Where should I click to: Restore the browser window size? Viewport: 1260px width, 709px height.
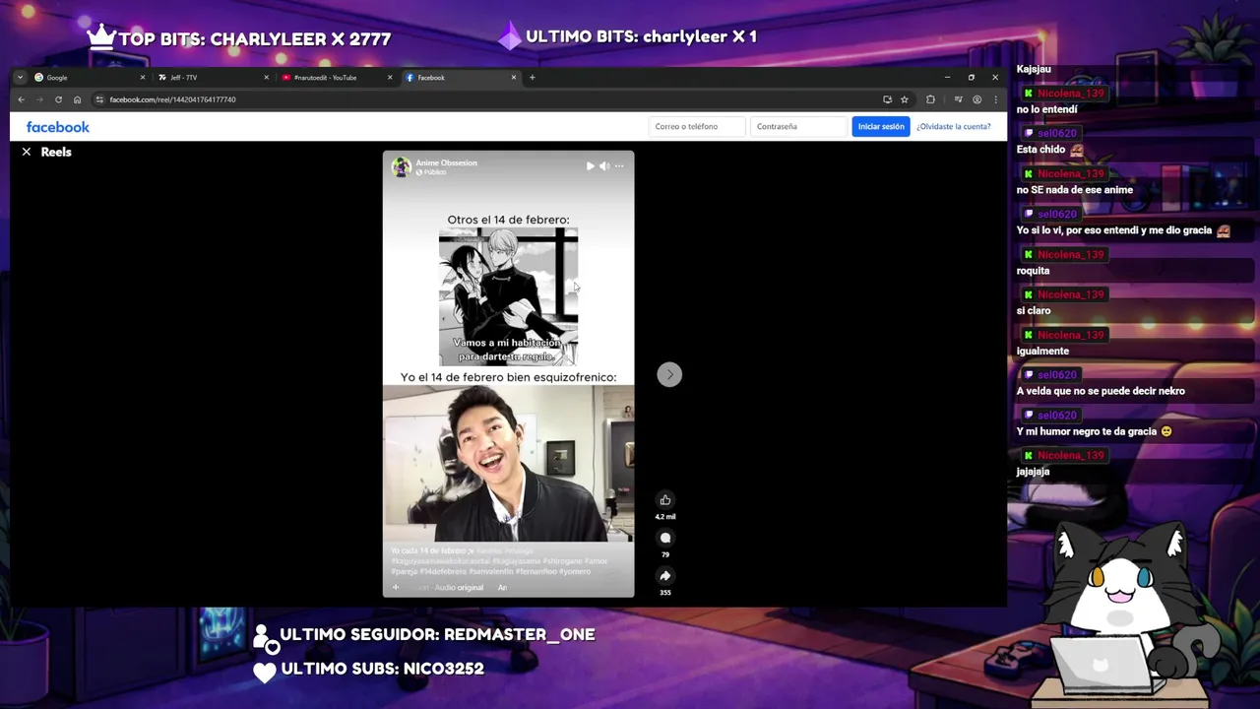point(971,78)
